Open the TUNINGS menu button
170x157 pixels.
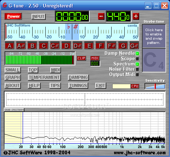(78, 86)
